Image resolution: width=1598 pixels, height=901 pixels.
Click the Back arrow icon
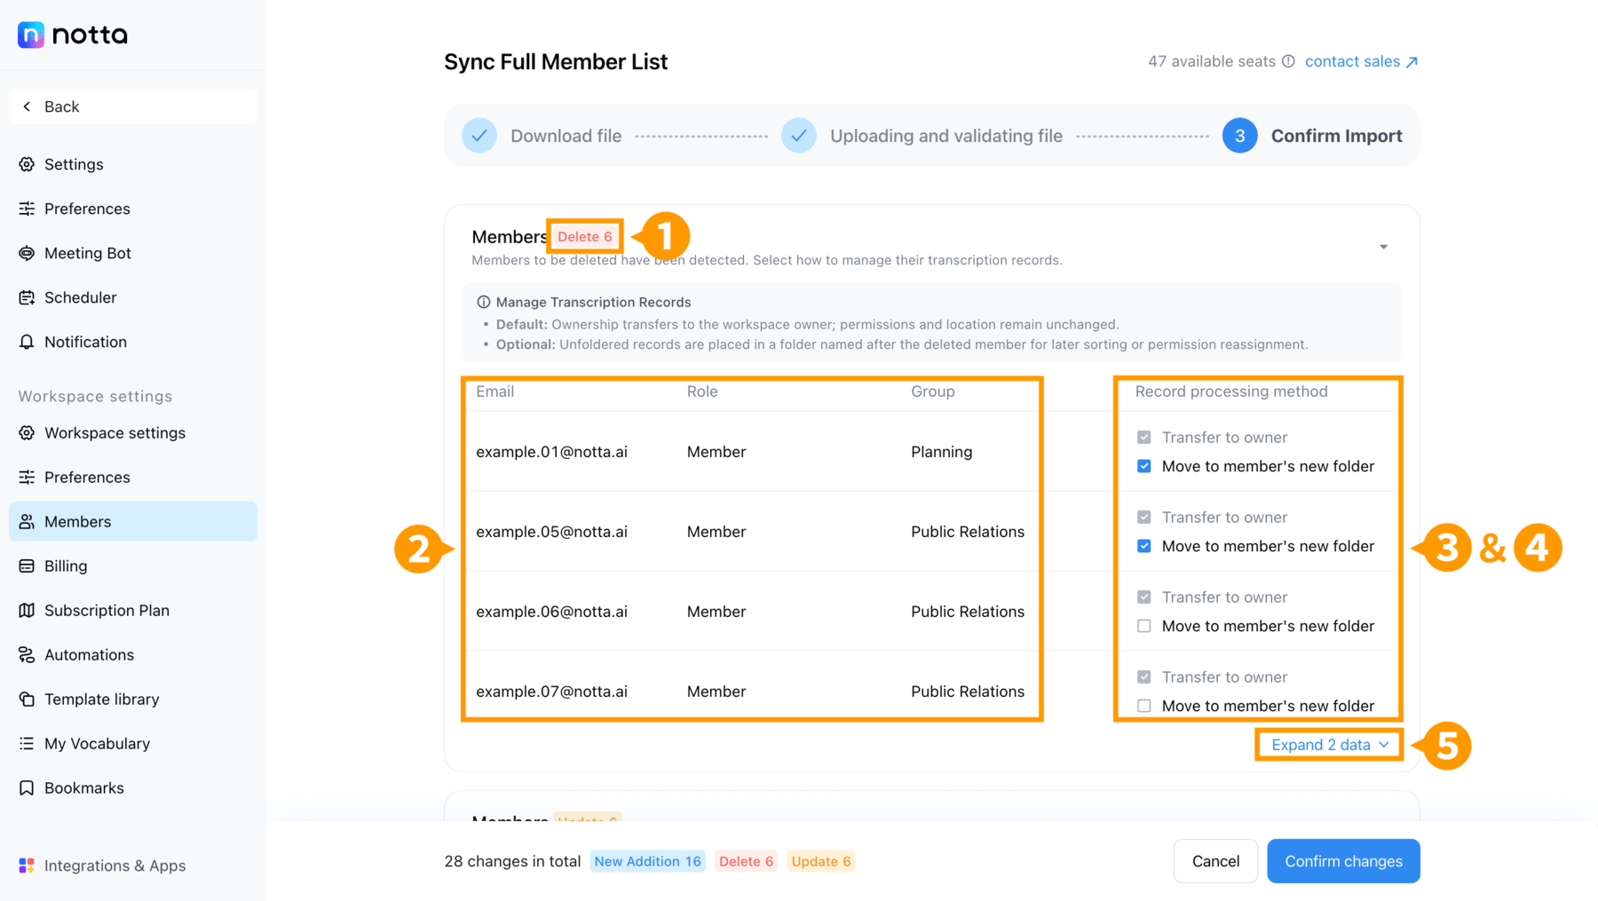click(x=27, y=107)
